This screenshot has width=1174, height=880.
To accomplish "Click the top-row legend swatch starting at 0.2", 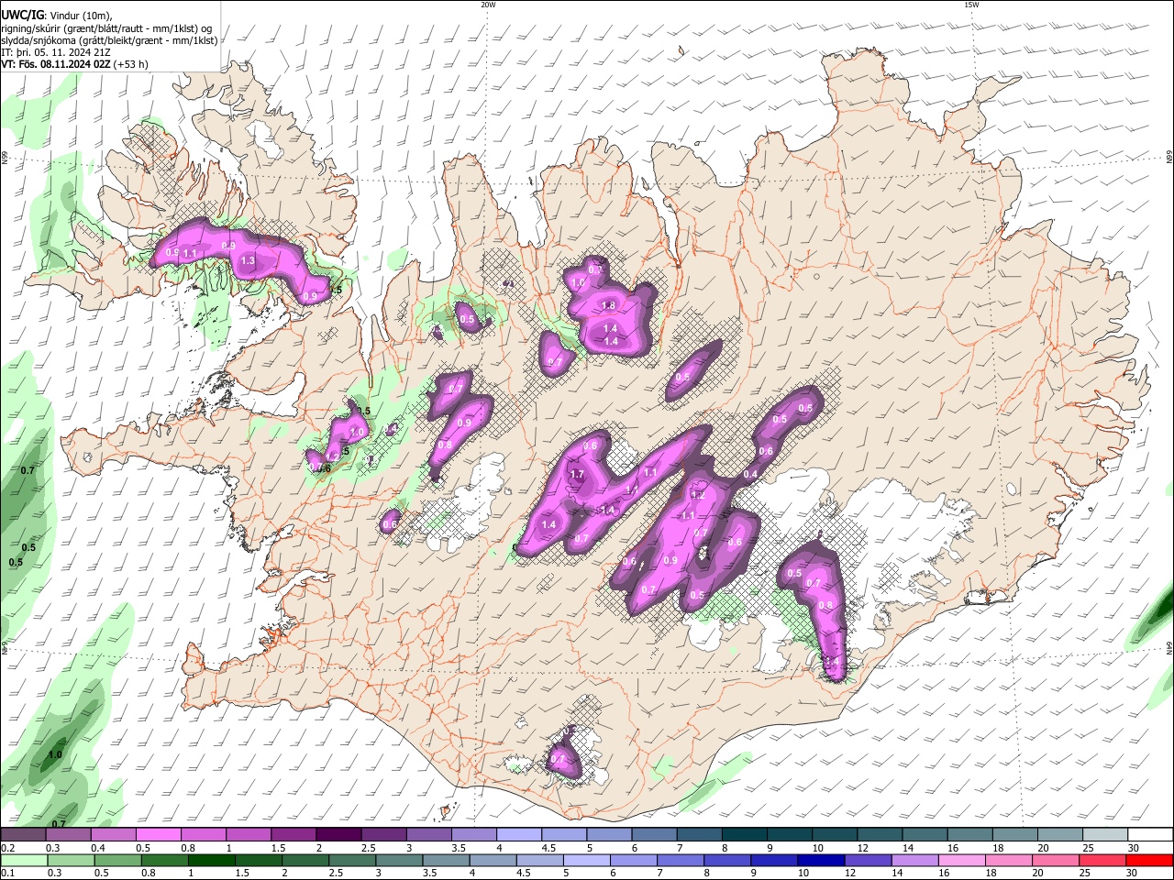I will 23,835.
